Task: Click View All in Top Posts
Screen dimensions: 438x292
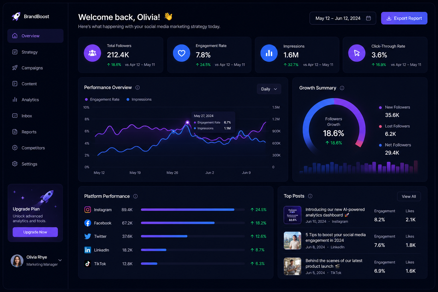Action: coord(409,196)
